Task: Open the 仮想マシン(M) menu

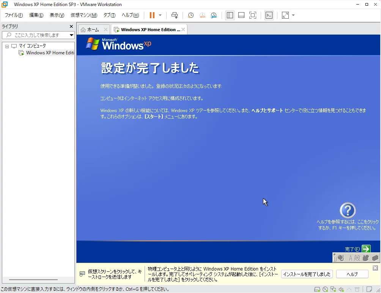Action: (x=84, y=15)
